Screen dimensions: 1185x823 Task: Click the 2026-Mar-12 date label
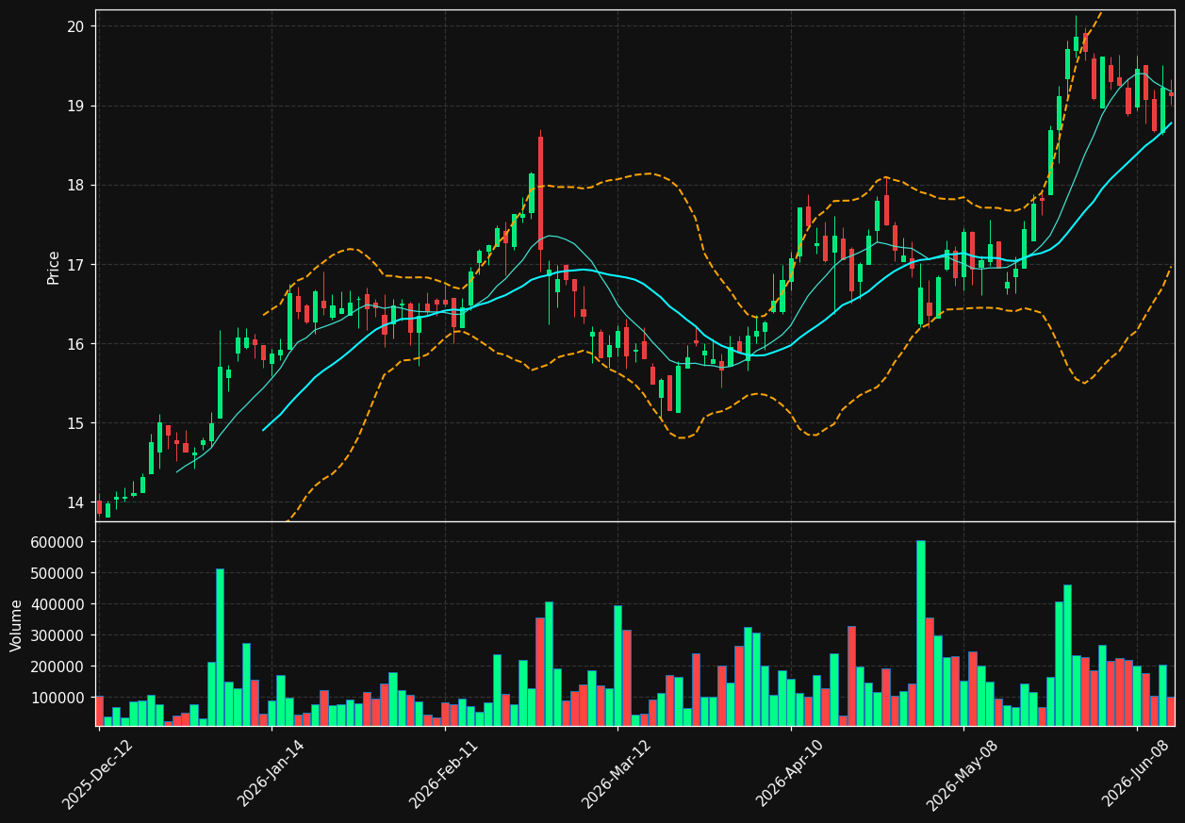tap(617, 774)
